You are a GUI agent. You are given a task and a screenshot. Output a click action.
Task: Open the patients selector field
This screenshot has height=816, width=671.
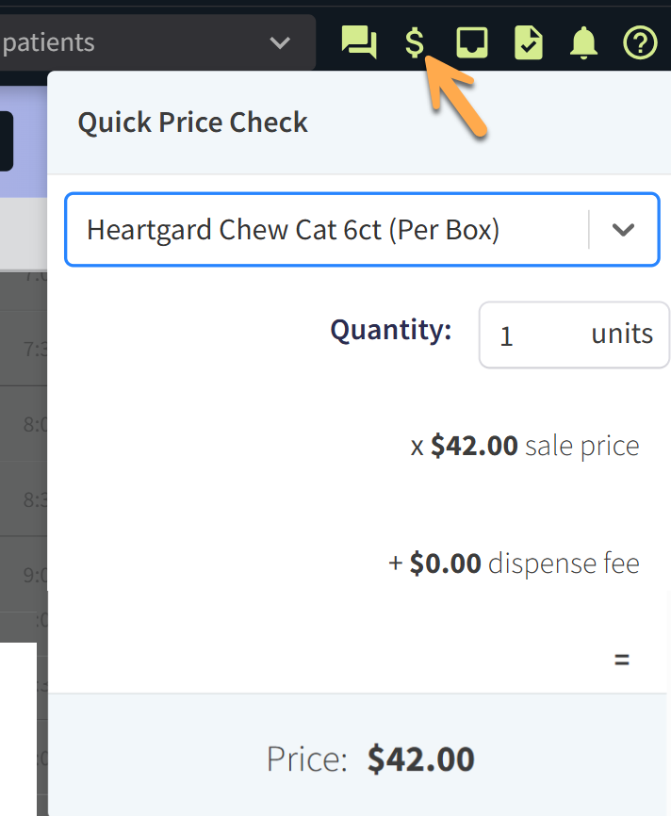(141, 42)
